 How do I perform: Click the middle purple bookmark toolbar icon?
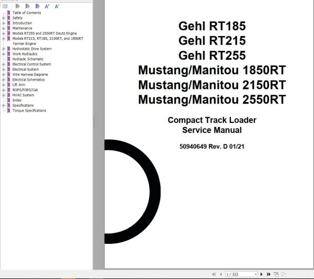pyautogui.click(x=27, y=6)
